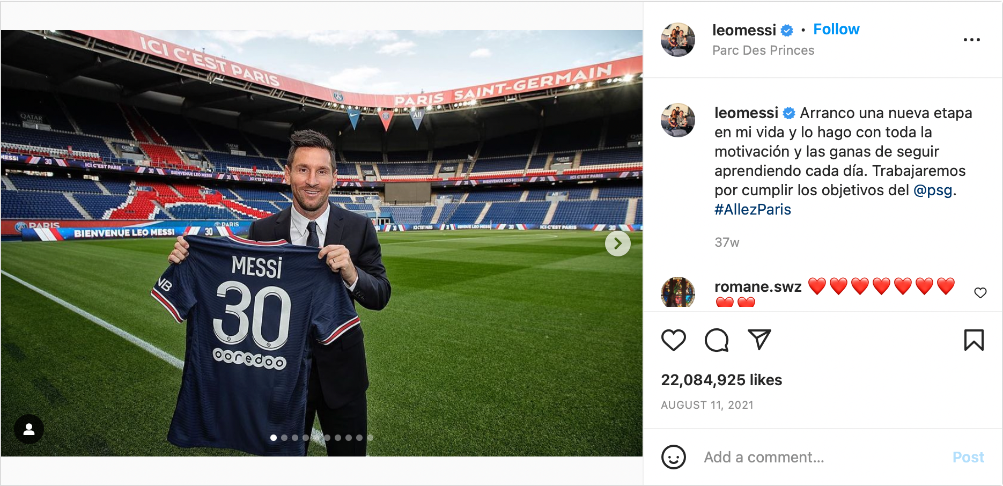Expand the post timestamp labeled 37w
This screenshot has height=486, width=1003.
click(726, 242)
